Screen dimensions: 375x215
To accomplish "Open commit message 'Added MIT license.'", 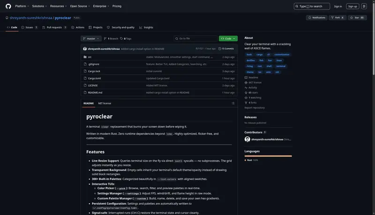I will [157, 86].
